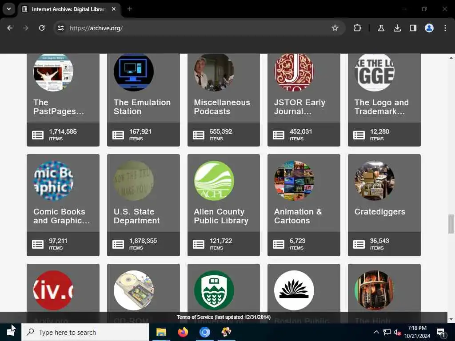Open the Windows Start button
Viewport: 455px width, 341px height.
pyautogui.click(x=11, y=332)
